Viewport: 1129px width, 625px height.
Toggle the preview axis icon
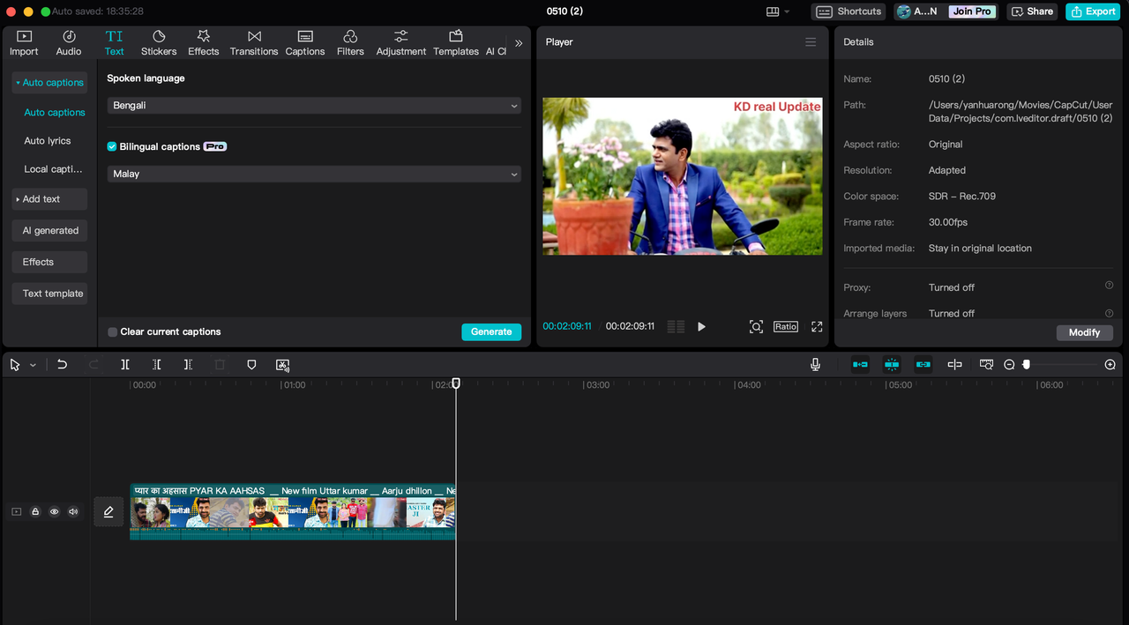[954, 364]
